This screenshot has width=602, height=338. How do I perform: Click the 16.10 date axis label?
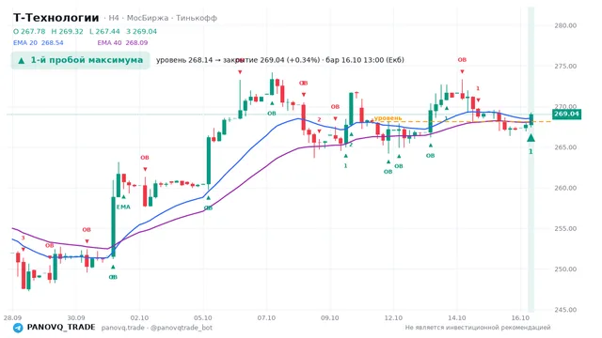(520, 318)
